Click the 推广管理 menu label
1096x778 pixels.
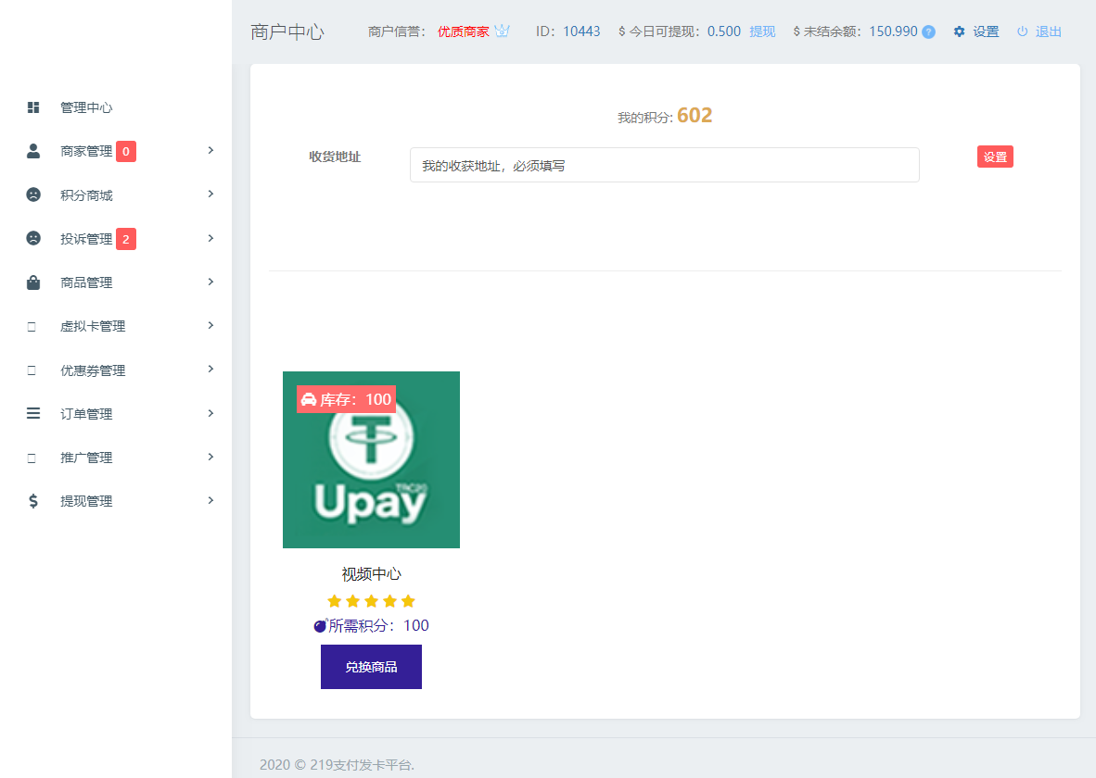(86, 458)
